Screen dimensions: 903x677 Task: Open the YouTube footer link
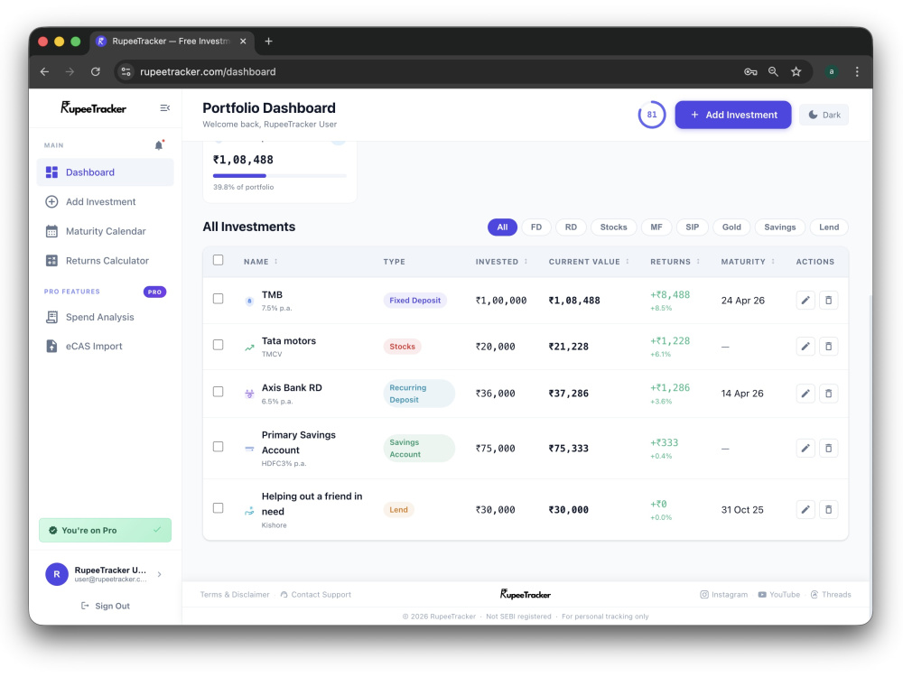pyautogui.click(x=778, y=595)
